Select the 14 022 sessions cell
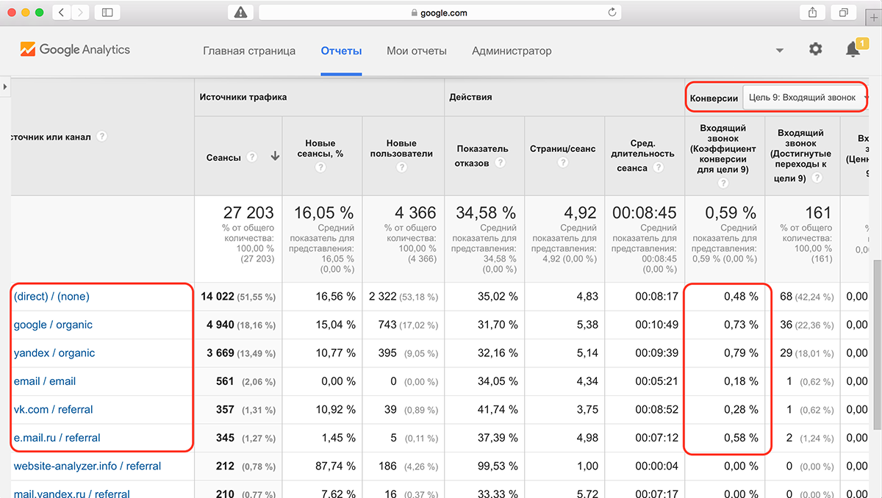 point(239,297)
